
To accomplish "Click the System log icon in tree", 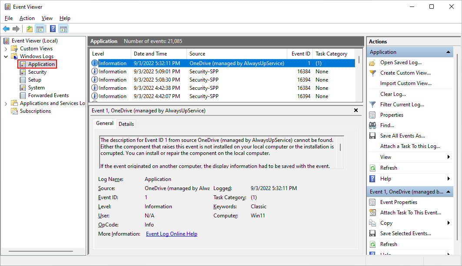I will coord(23,88).
